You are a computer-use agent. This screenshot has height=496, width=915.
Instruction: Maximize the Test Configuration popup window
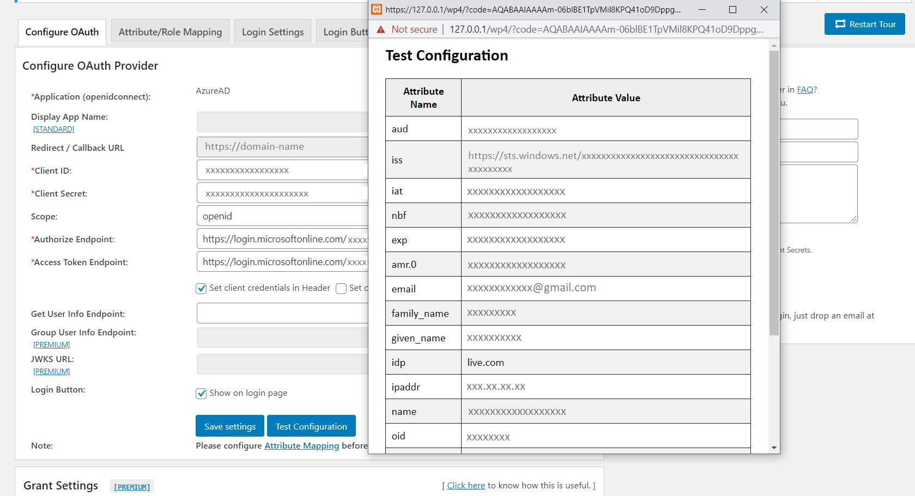pos(732,9)
